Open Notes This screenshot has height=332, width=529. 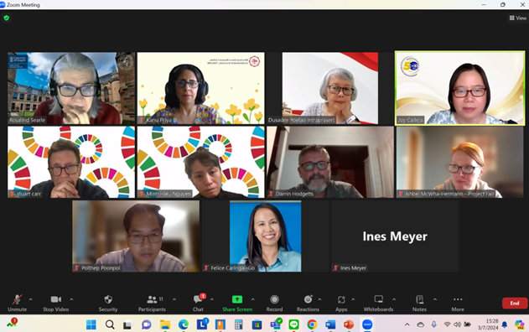click(x=419, y=303)
